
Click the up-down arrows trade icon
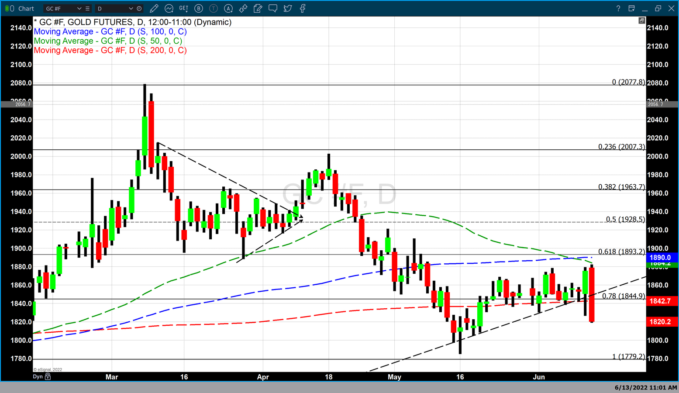(243, 8)
